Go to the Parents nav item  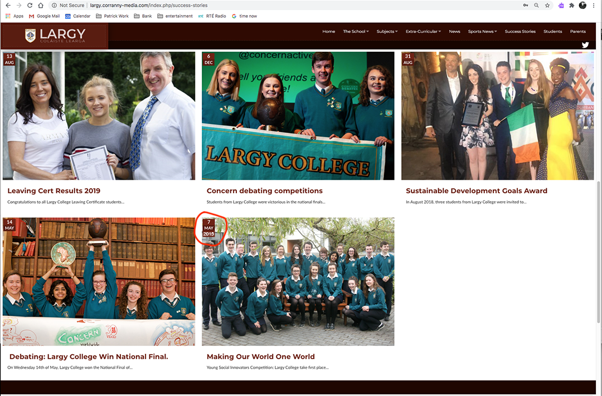pos(577,32)
